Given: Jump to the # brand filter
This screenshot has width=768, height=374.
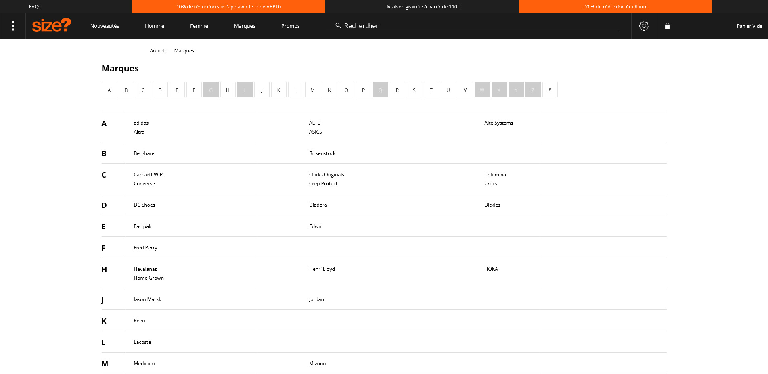Looking at the screenshot, I should pos(550,90).
